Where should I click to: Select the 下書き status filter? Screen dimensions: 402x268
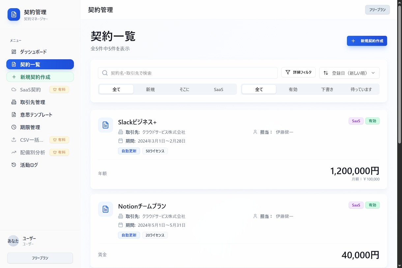point(327,89)
